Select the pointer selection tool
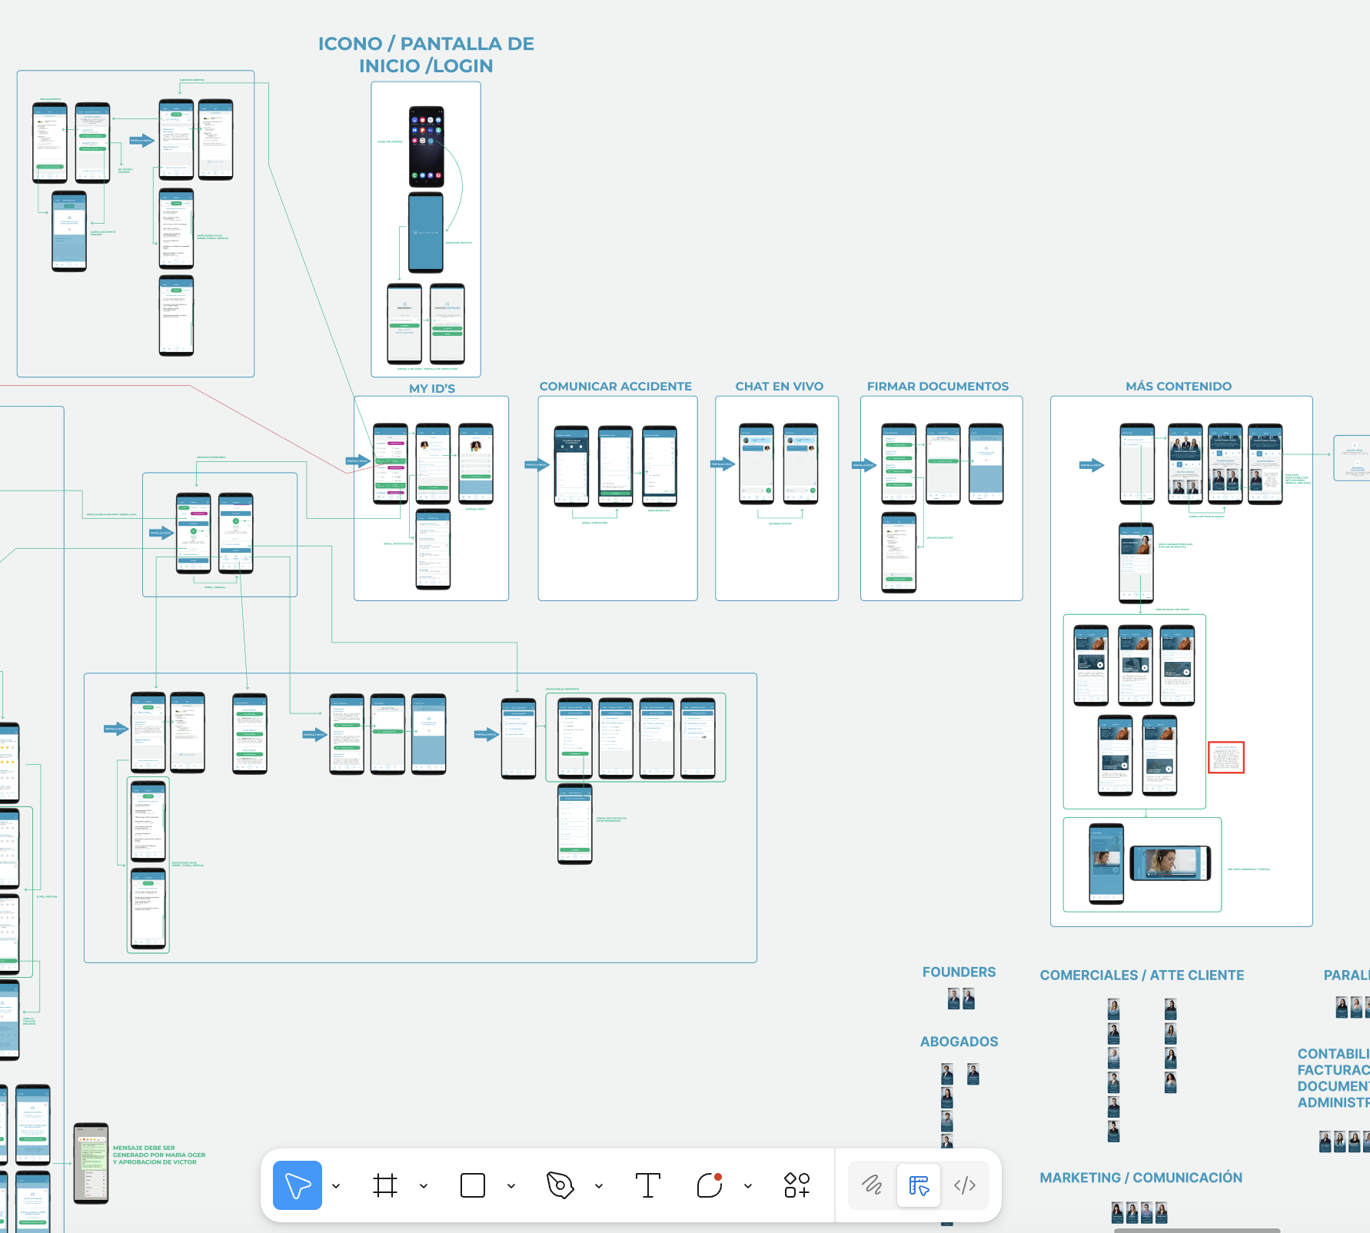The height and width of the screenshot is (1233, 1370). tap(297, 1185)
